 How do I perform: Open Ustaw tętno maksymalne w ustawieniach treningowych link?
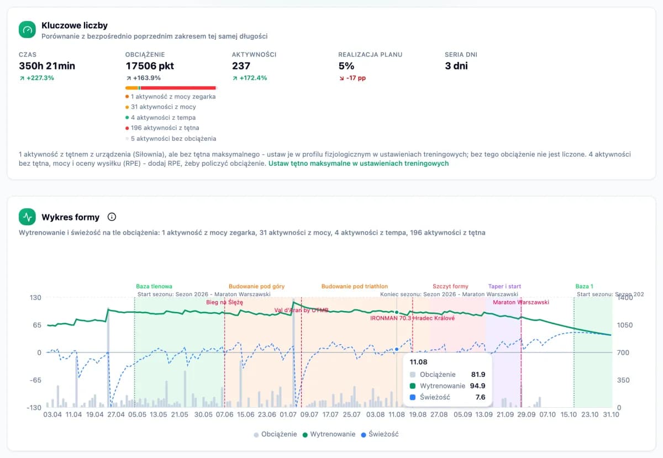(x=359, y=164)
